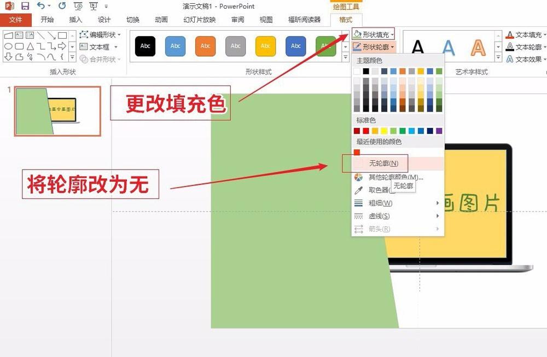Open the 形状填充 dropdown
This screenshot has width=547, height=357.
coord(375,34)
